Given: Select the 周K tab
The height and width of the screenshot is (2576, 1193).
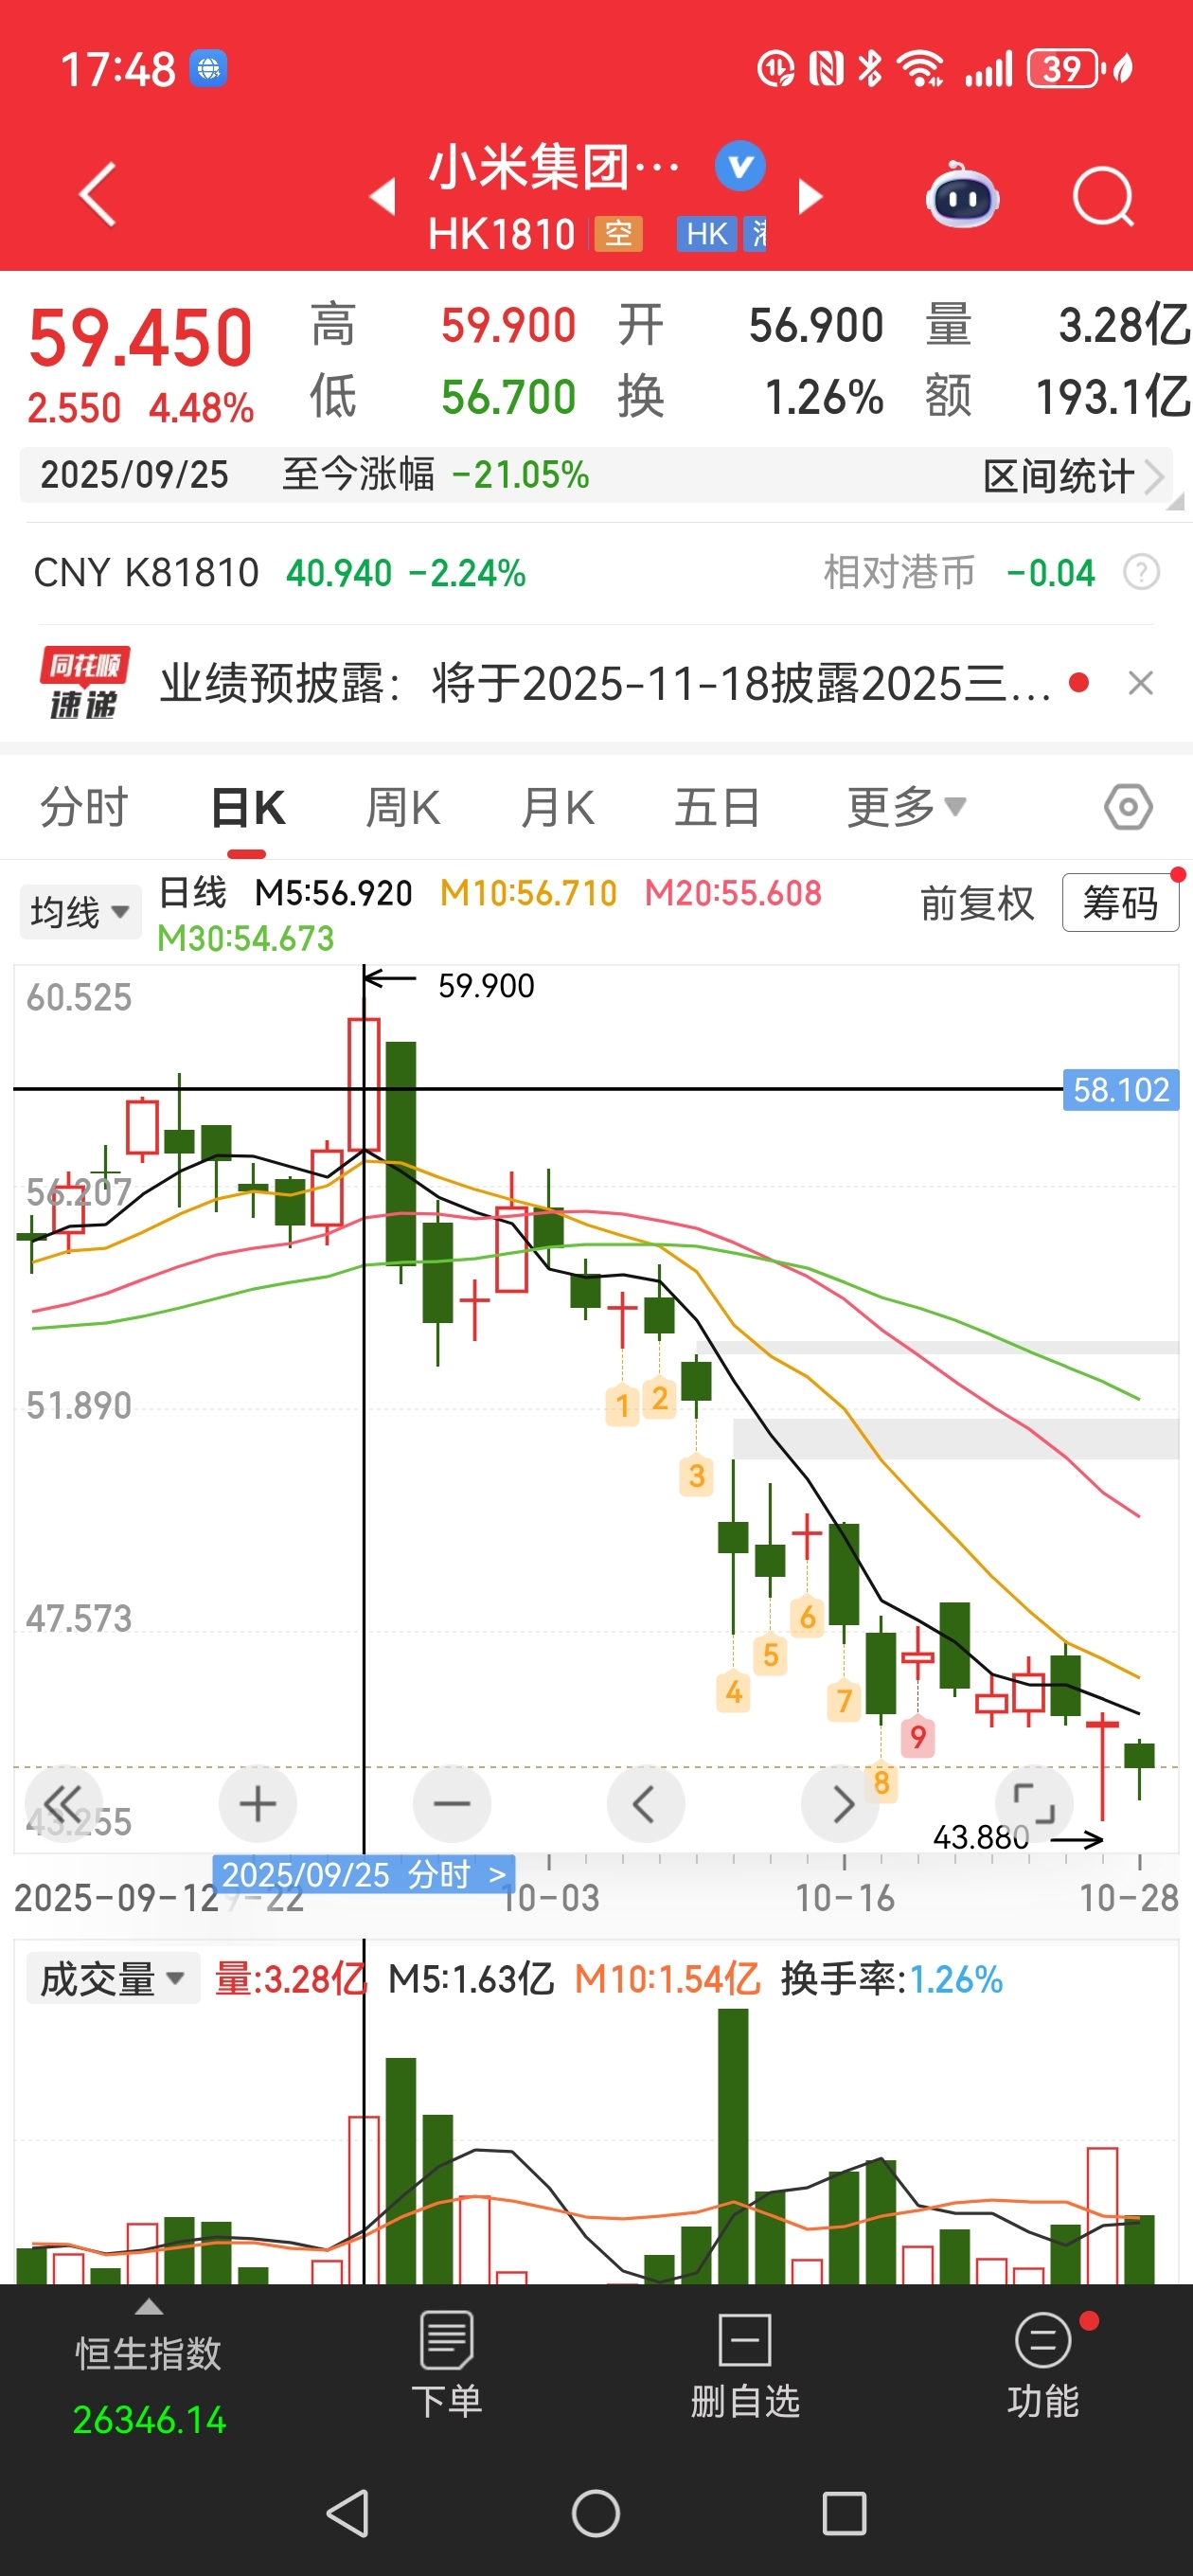Looking at the screenshot, I should click(402, 807).
